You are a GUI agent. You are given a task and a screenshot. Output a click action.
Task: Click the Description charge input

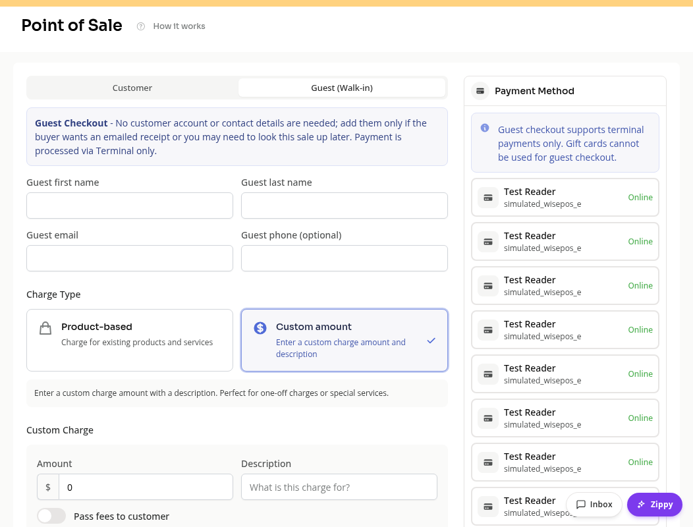[x=339, y=487]
